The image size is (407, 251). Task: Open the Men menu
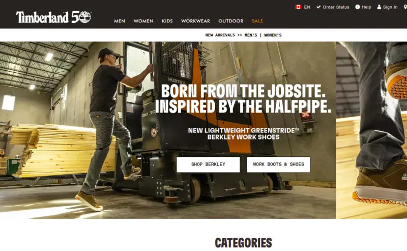click(x=120, y=21)
